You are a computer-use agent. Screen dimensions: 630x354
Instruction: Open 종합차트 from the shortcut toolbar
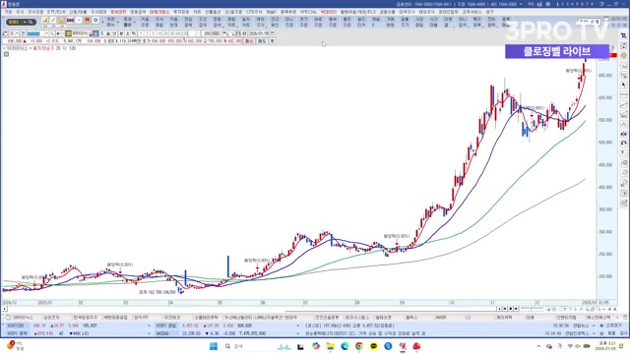pos(232,23)
